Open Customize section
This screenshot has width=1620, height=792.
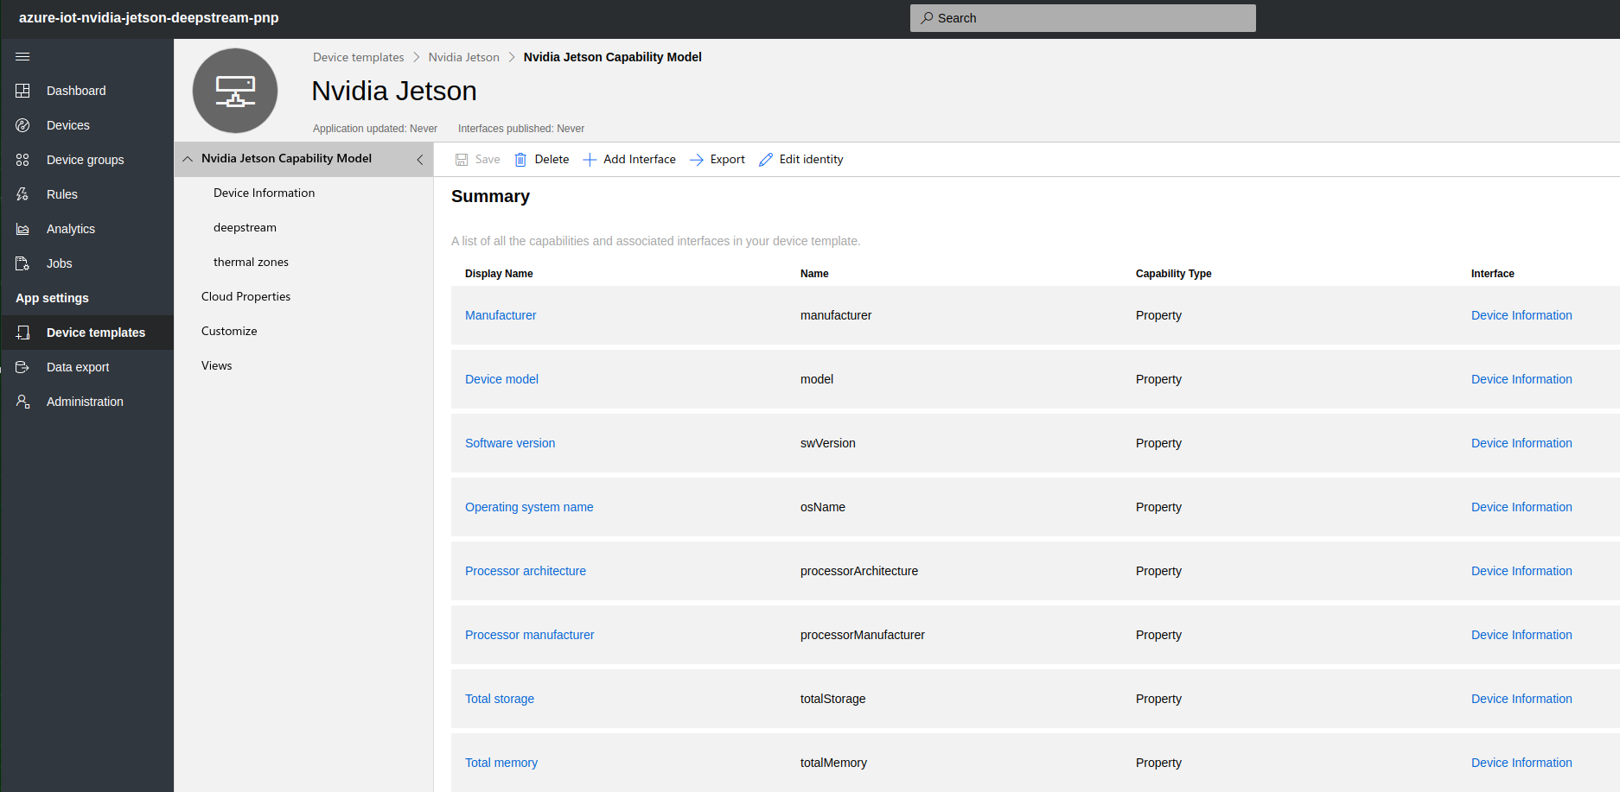[x=229, y=331]
